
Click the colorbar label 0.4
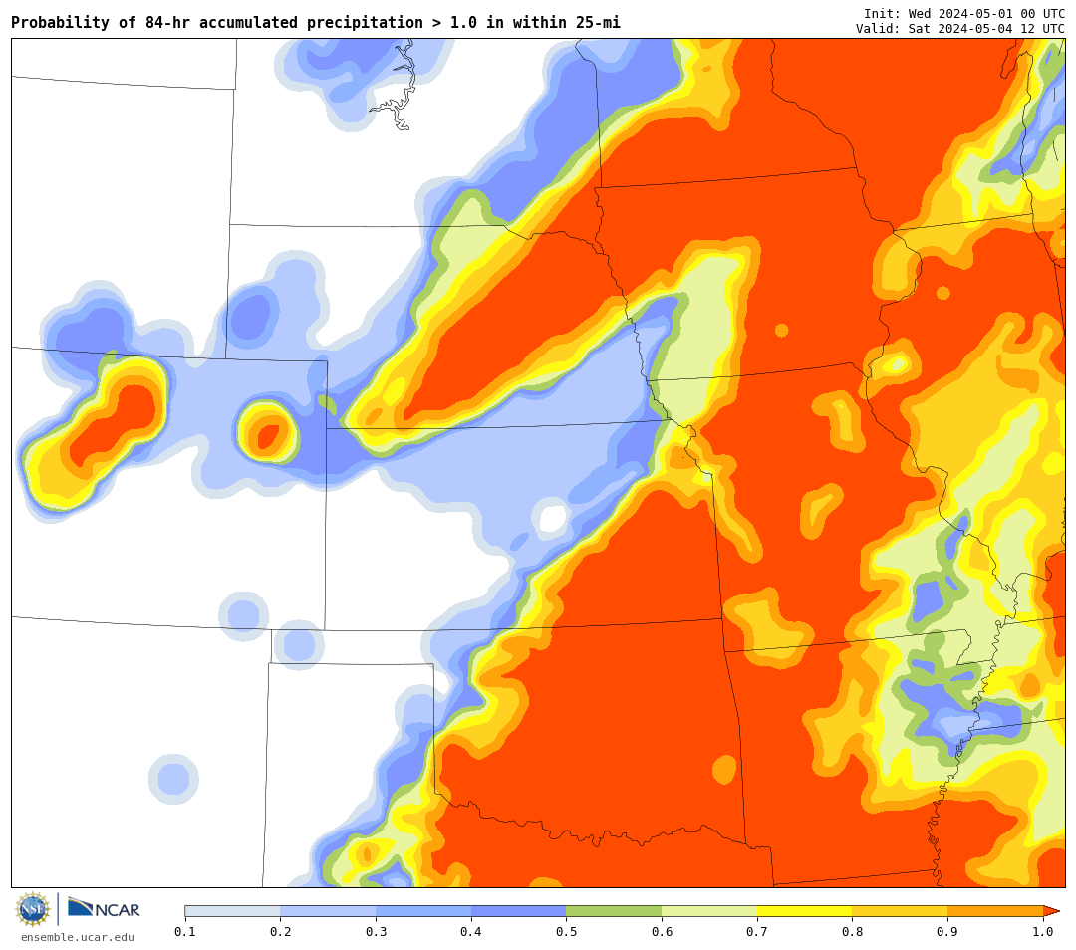pyautogui.click(x=470, y=931)
